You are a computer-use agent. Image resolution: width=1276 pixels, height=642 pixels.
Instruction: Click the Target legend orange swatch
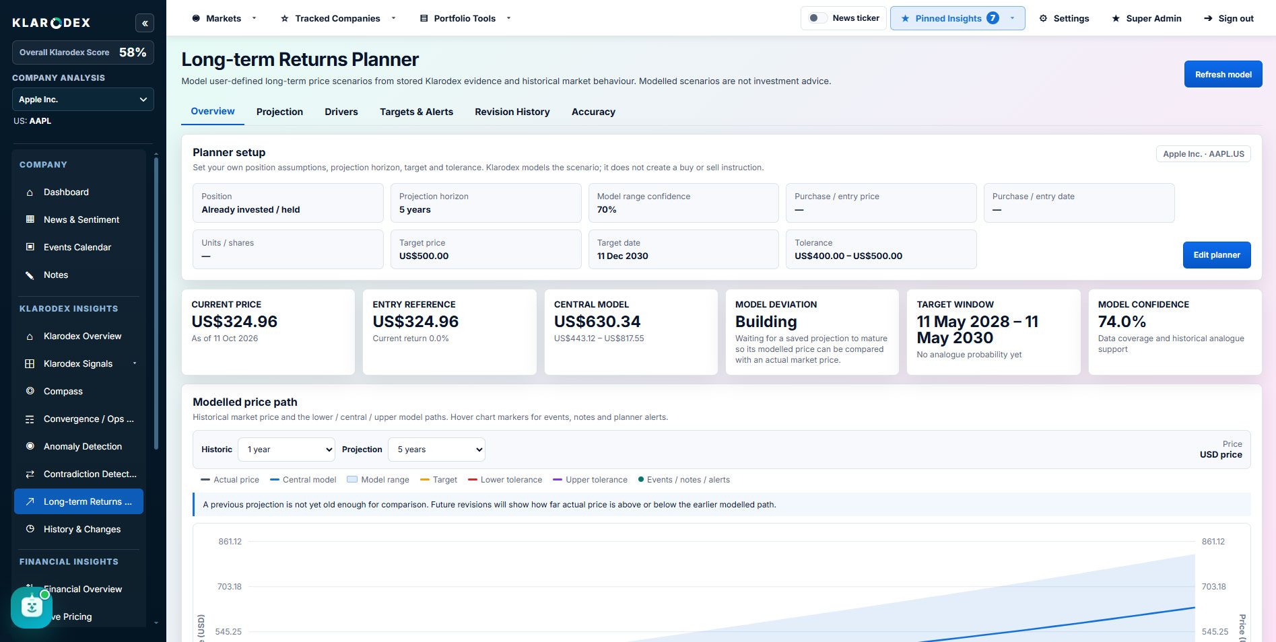(x=425, y=480)
